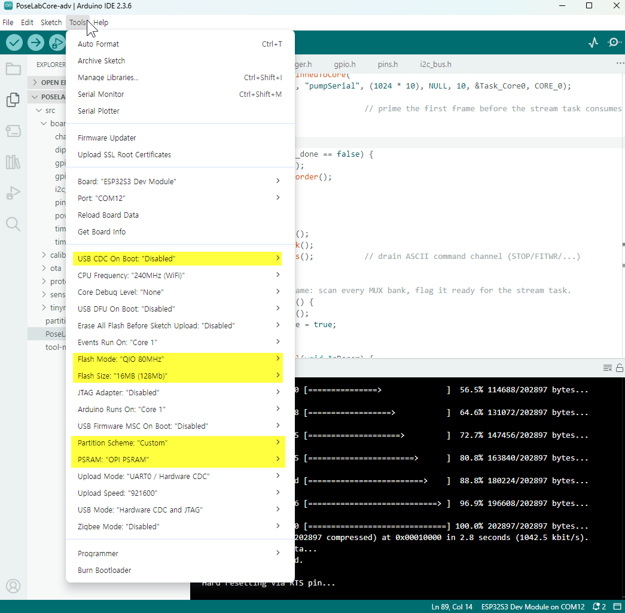This screenshot has width=625, height=613.
Task: Click Ln 89, Col 14 in status bar
Action: pyautogui.click(x=452, y=606)
